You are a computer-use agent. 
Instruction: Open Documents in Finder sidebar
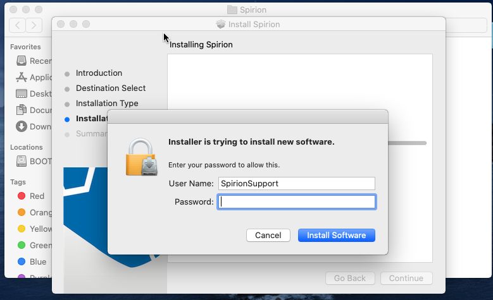coord(34,110)
